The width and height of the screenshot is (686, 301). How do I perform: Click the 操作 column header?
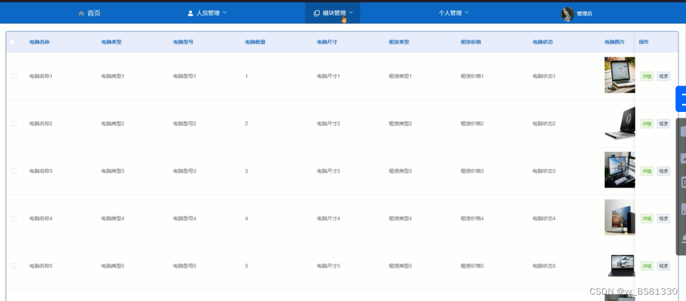[x=644, y=42]
